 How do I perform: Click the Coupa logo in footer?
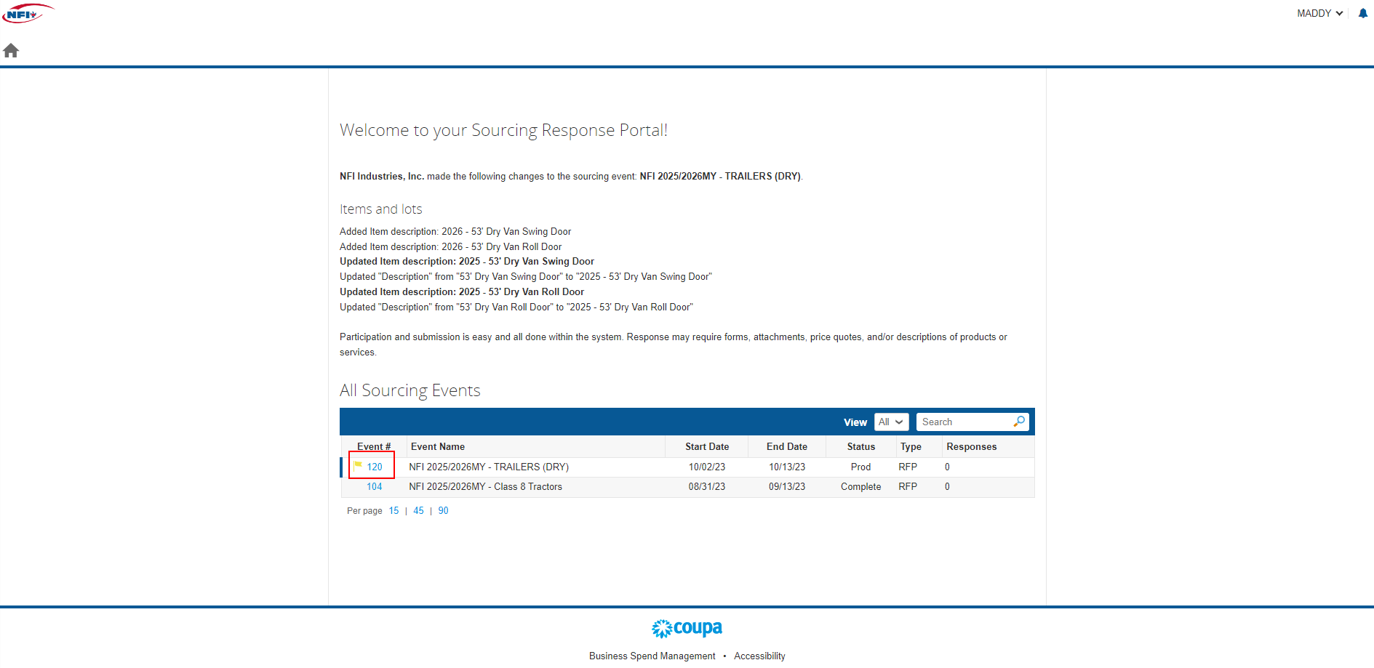(x=687, y=628)
